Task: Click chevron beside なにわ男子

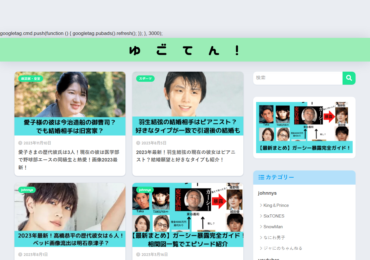Action: tap(261, 237)
